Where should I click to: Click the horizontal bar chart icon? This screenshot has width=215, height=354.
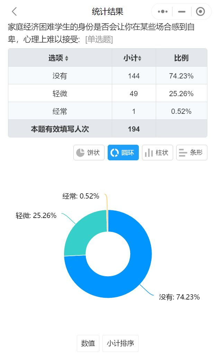click(183, 153)
